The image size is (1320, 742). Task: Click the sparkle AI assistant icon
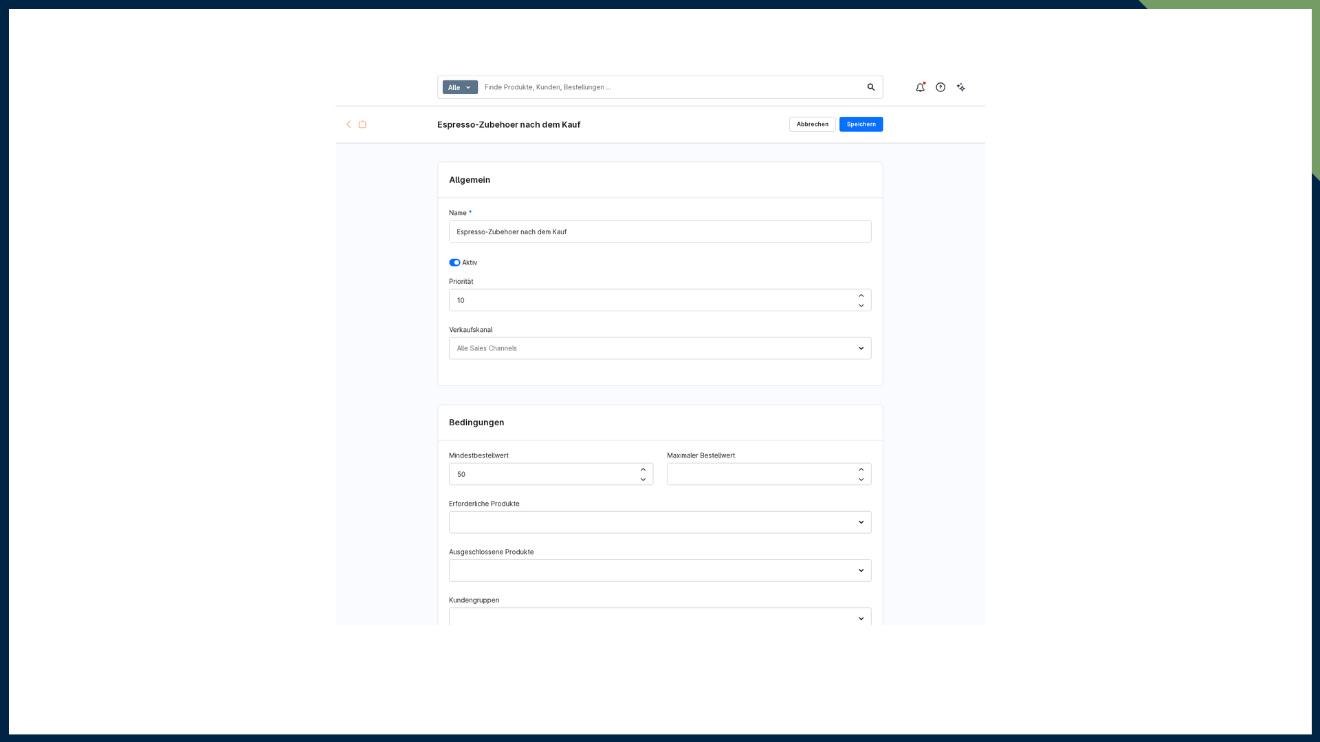(x=961, y=87)
